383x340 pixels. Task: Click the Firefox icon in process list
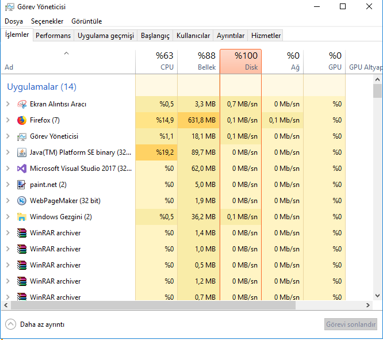point(22,120)
